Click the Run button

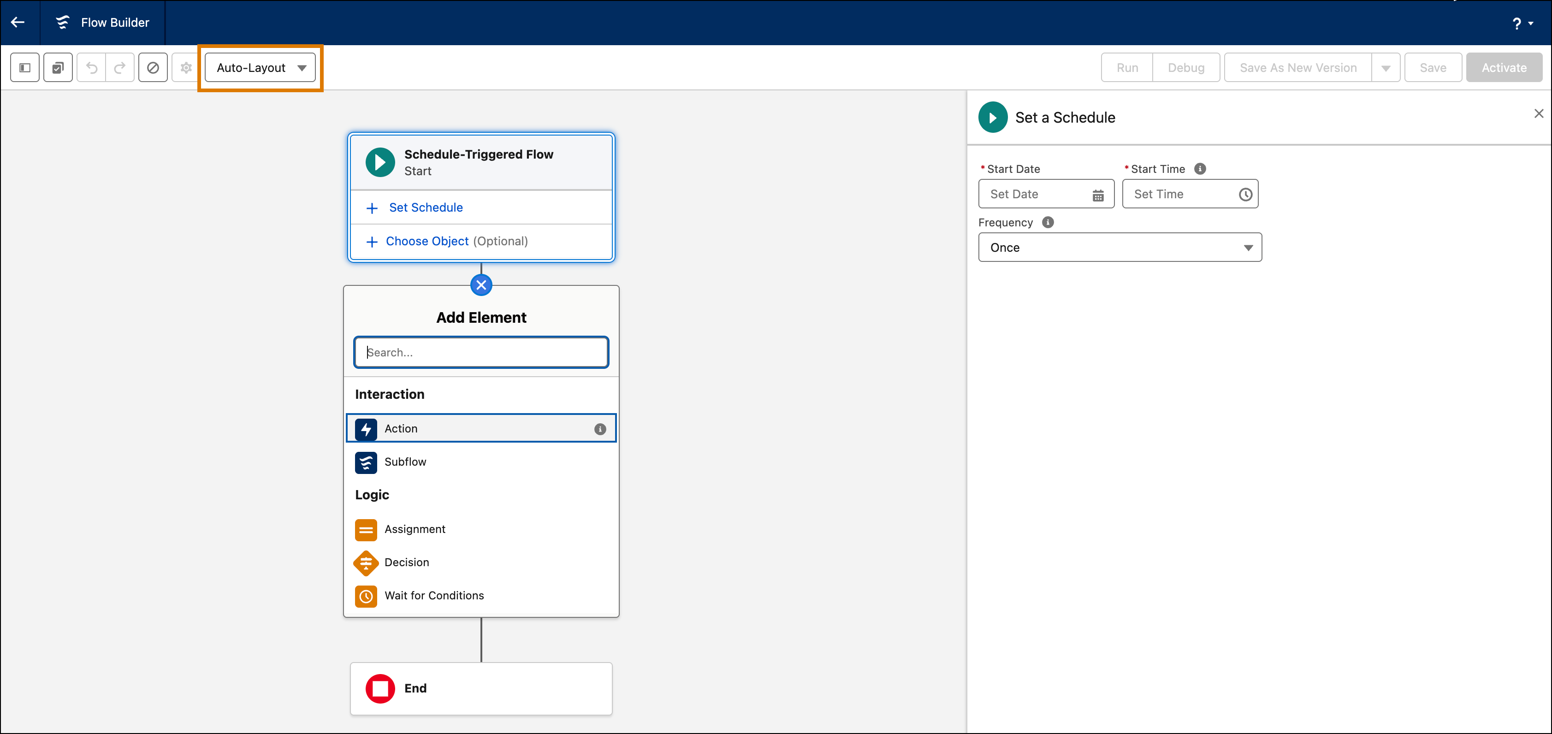point(1126,67)
